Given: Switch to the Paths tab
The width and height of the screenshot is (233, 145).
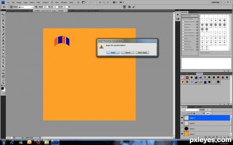Looking at the screenshot, I should tap(200, 107).
